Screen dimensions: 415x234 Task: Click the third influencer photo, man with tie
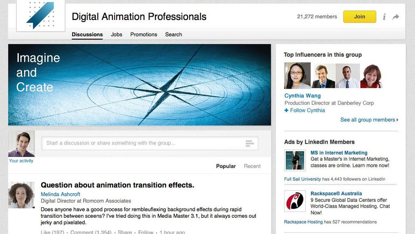coord(347,76)
